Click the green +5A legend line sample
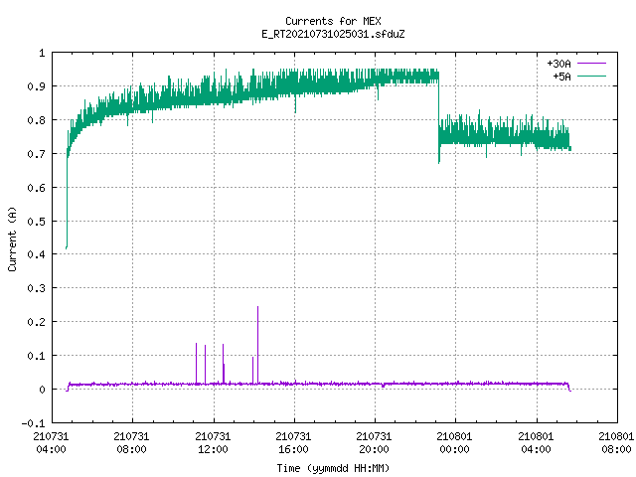636x477 pixels. click(591, 76)
